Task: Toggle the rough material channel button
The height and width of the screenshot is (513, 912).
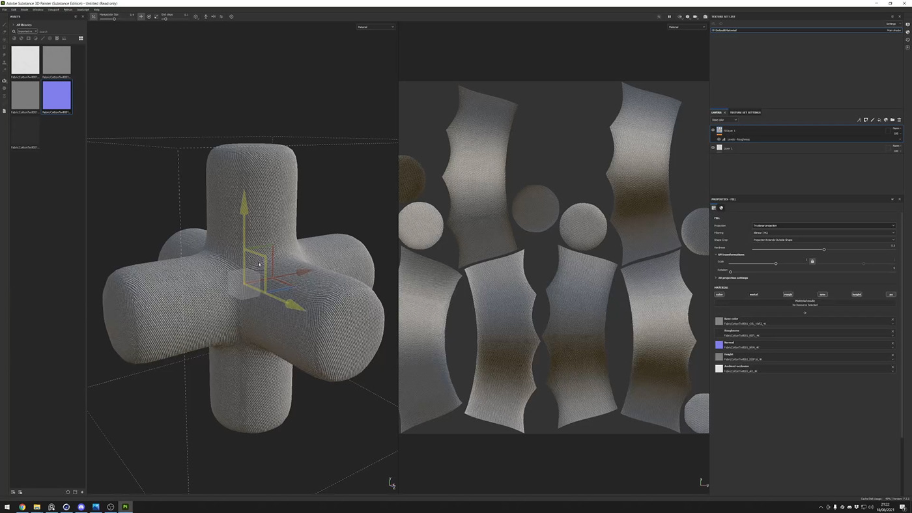Action: pos(788,294)
